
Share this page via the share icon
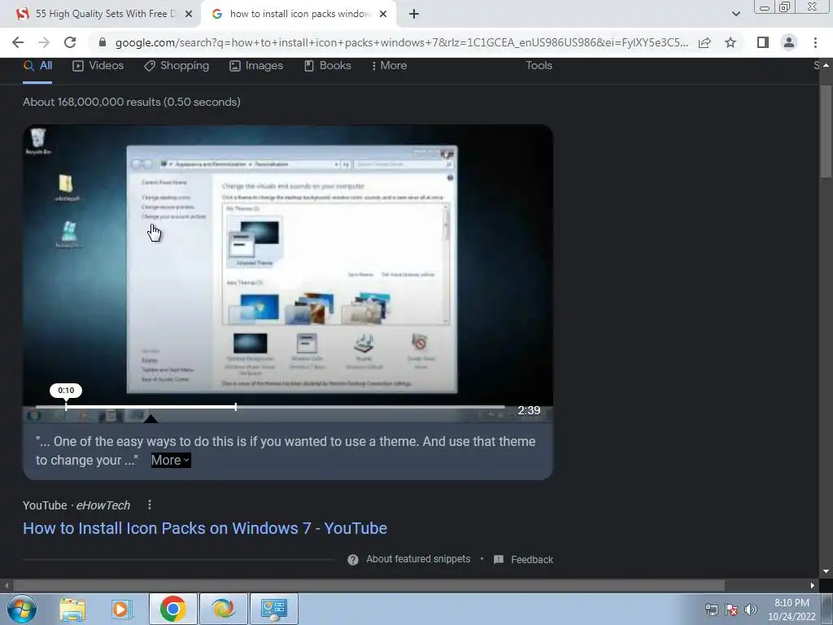pyautogui.click(x=704, y=42)
